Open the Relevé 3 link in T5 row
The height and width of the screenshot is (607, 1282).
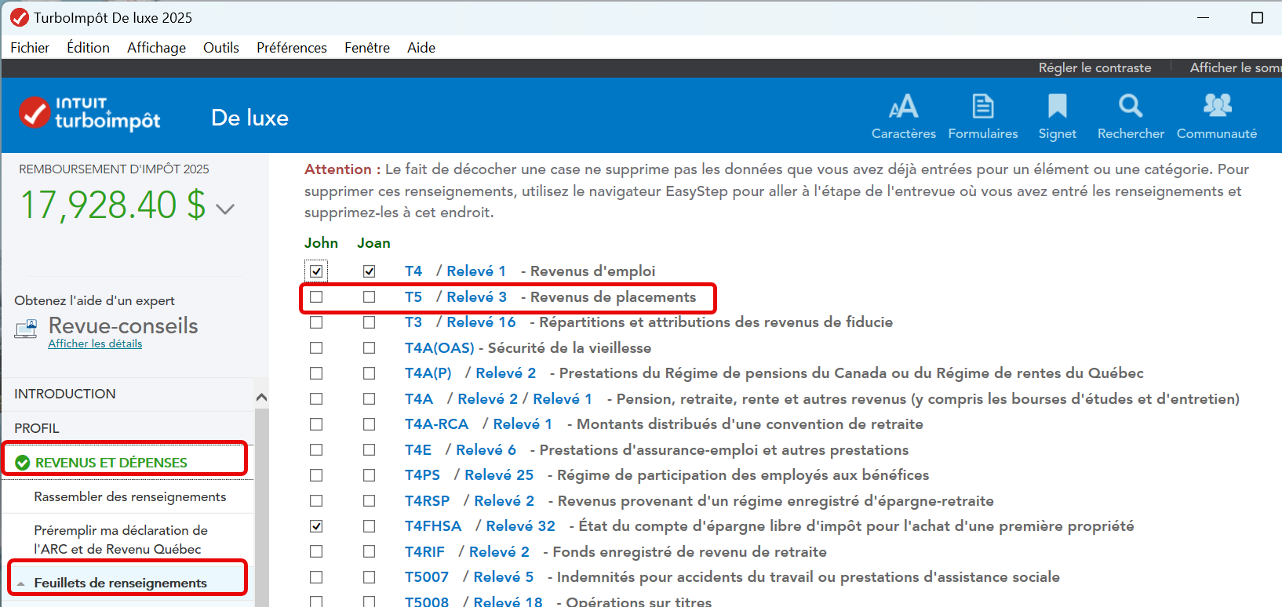pyautogui.click(x=477, y=297)
